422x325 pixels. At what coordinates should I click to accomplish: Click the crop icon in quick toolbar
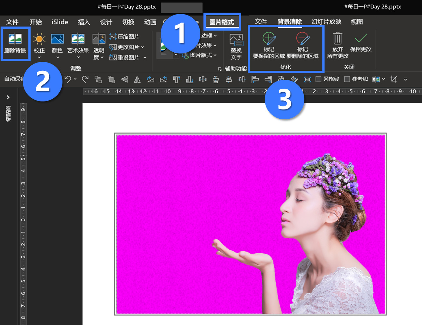[394, 79]
